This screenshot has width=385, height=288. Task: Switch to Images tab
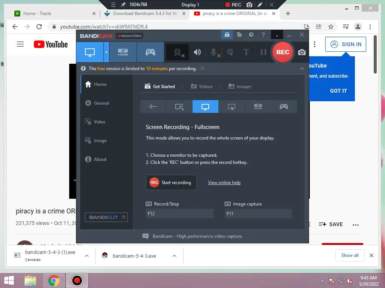(x=239, y=87)
